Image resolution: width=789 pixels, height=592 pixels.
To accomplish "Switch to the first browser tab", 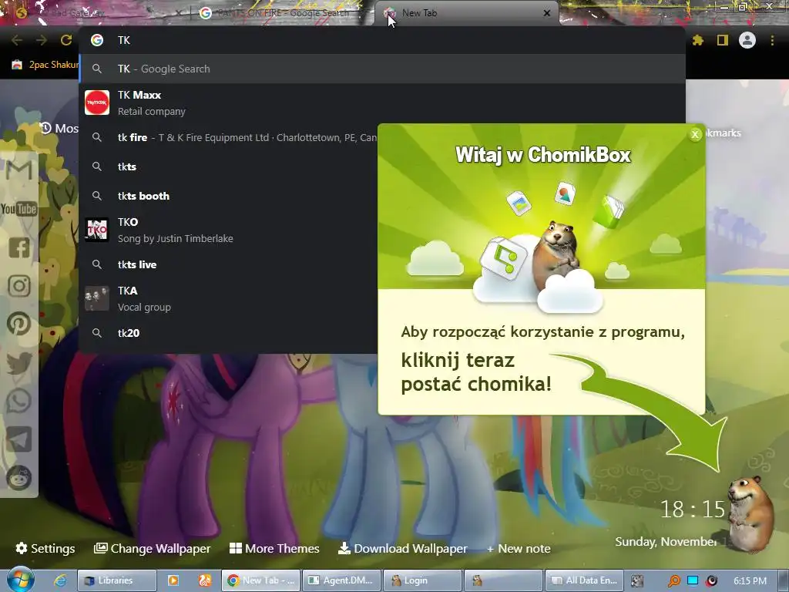I will point(96,13).
